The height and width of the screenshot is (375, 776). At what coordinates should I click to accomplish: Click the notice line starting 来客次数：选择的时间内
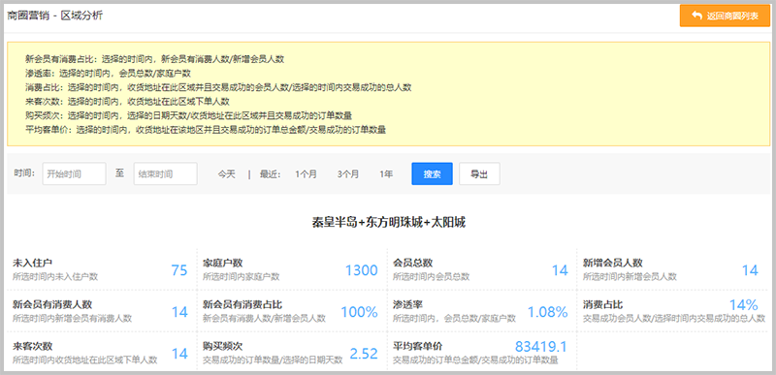pos(127,102)
